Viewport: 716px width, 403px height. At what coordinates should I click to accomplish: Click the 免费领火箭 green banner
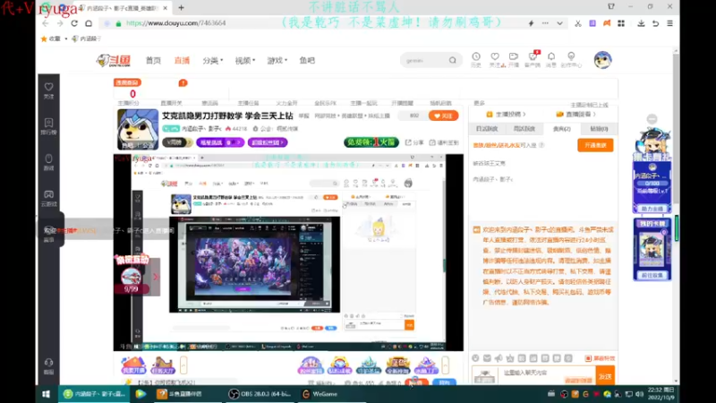(x=371, y=142)
